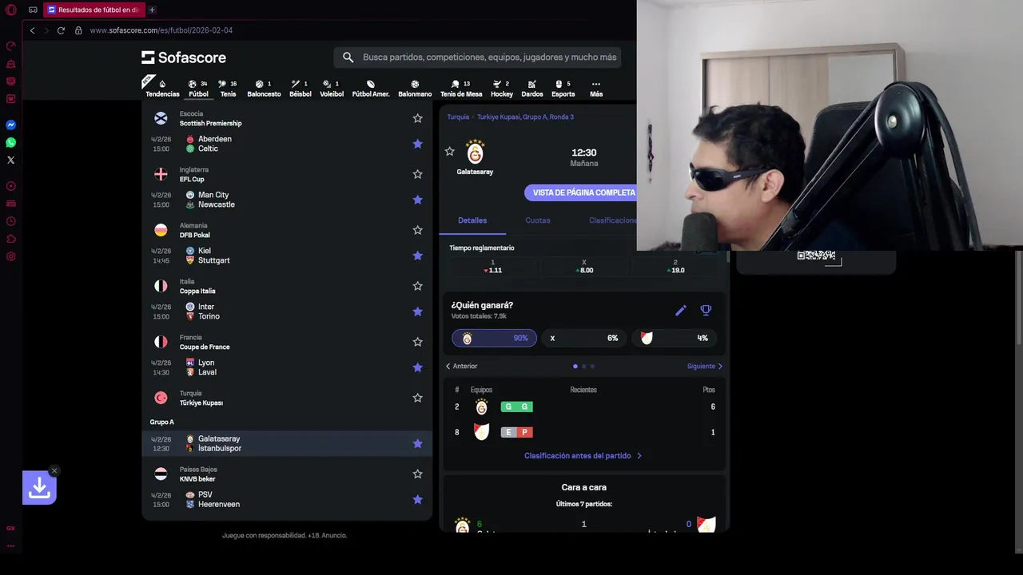The height and width of the screenshot is (575, 1023).
Task: Switch to the Clasificación tab in match panel
Action: pyautogui.click(x=612, y=220)
